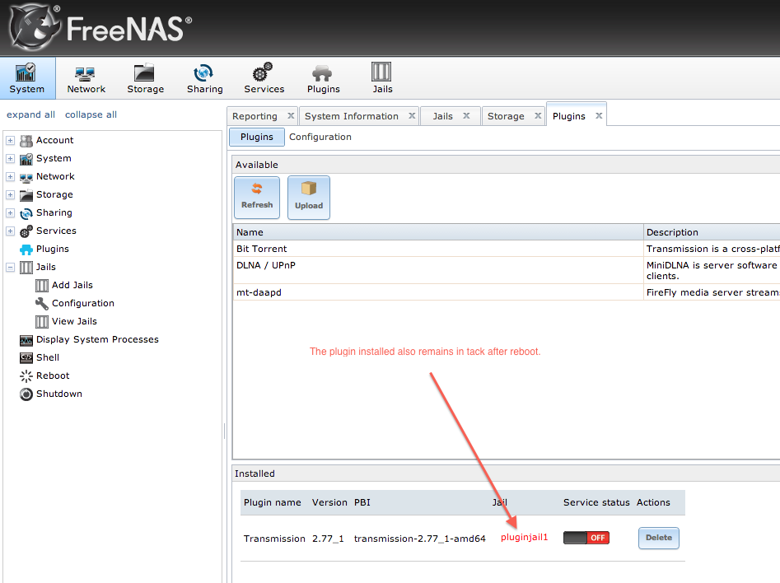This screenshot has width=780, height=583.
Task: Click the Refresh plugins button
Action: pos(257,198)
